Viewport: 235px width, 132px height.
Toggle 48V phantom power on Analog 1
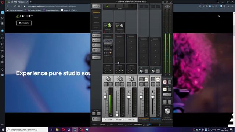[104, 32]
